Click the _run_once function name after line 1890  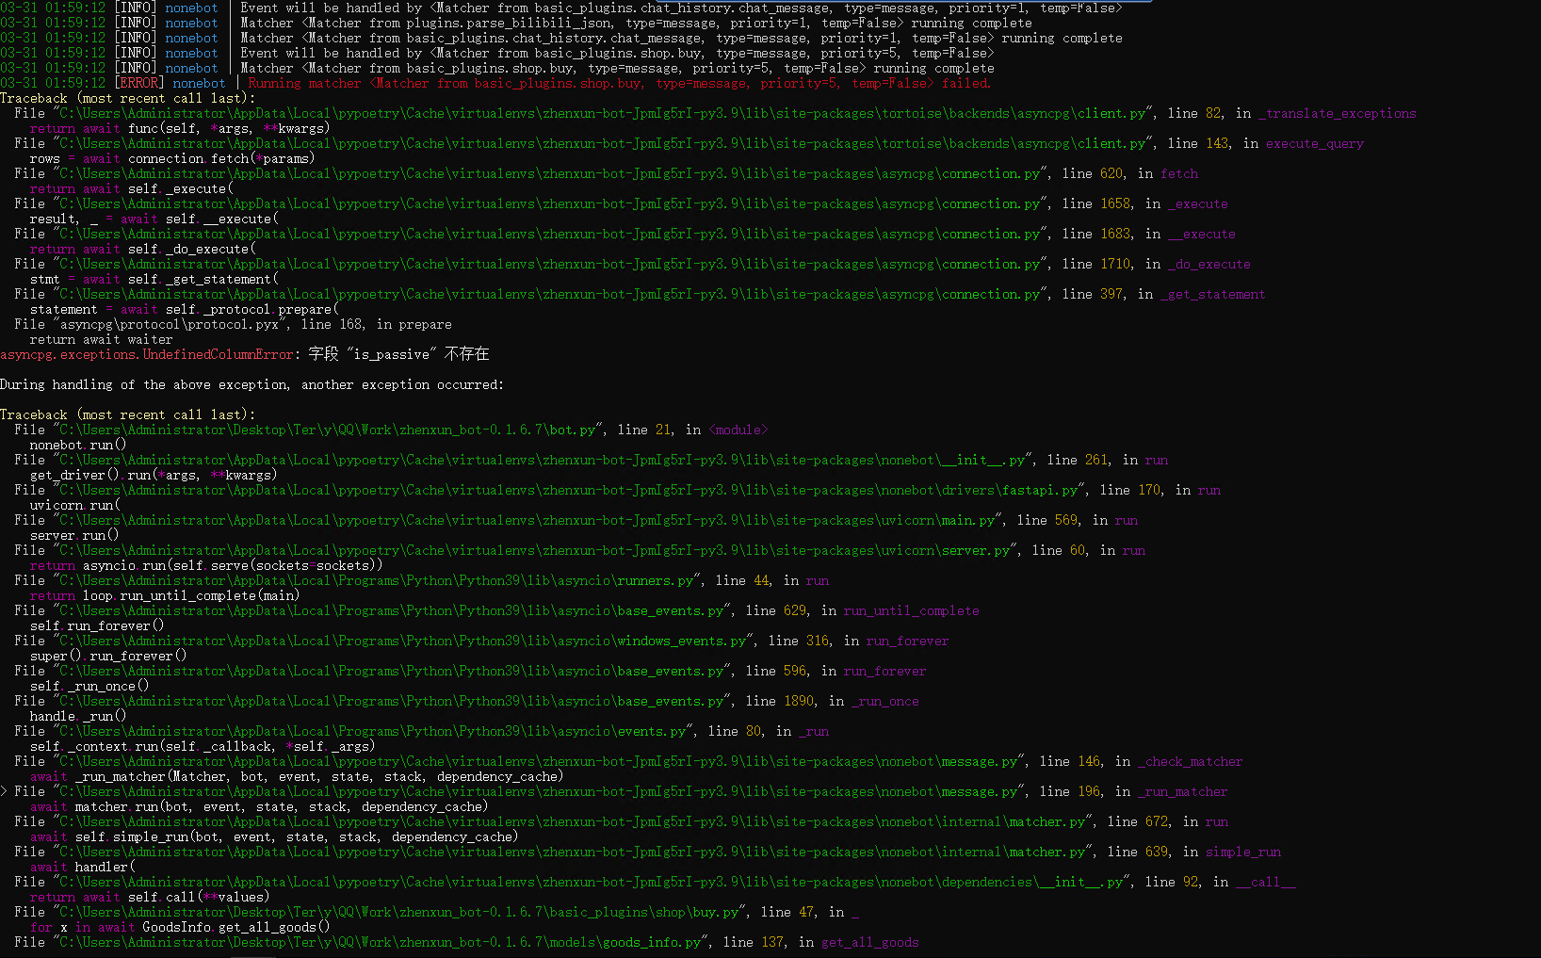click(x=885, y=701)
